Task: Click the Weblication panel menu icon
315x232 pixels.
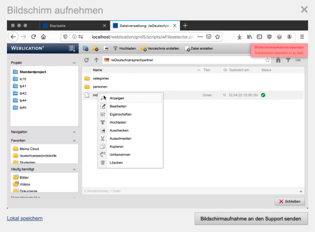Action: (72, 49)
